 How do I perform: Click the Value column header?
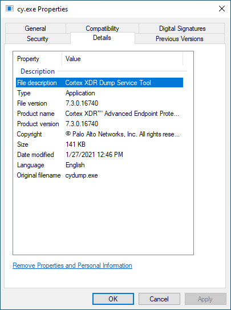pos(123,59)
